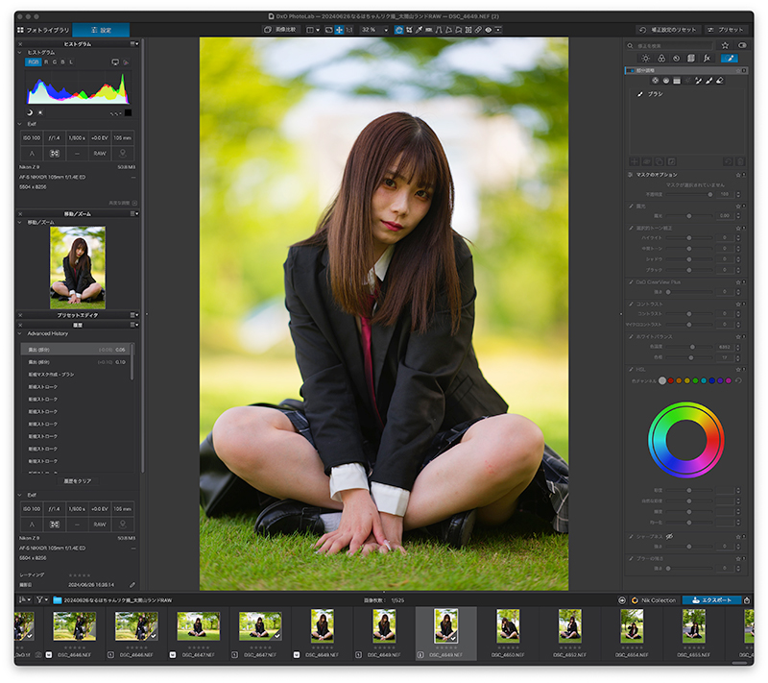
Task: Click the 履歴をクリア clear history button
Action: point(78,481)
